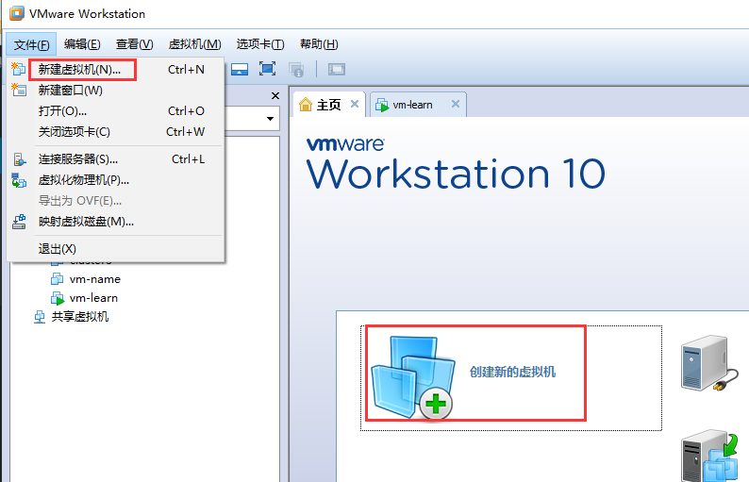Viewport: 749px width, 482px height.
Task: Select 虚拟化物理机(P)... menu entry
Action: tap(116, 180)
